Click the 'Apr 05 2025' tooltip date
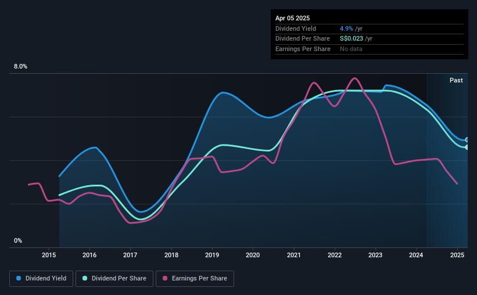477x295 pixels. (292, 18)
